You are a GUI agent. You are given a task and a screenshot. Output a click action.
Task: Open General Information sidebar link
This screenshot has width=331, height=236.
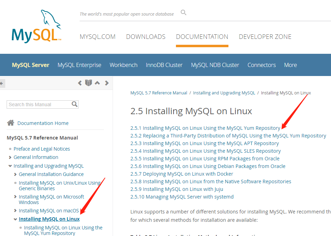pyautogui.click(x=36, y=157)
